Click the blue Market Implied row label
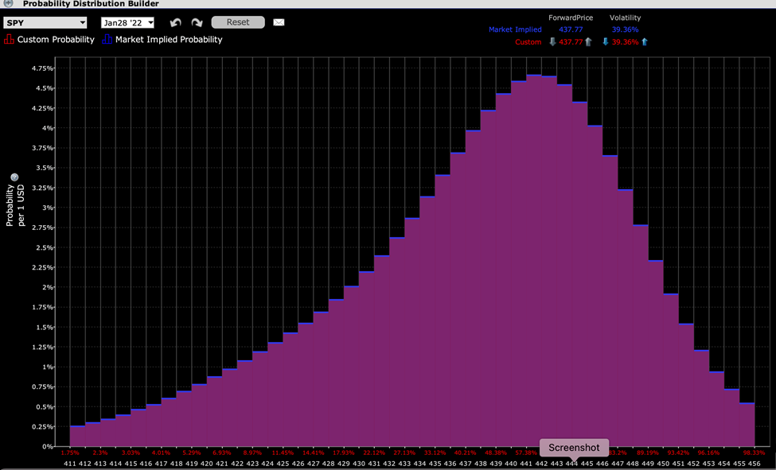 click(515, 29)
